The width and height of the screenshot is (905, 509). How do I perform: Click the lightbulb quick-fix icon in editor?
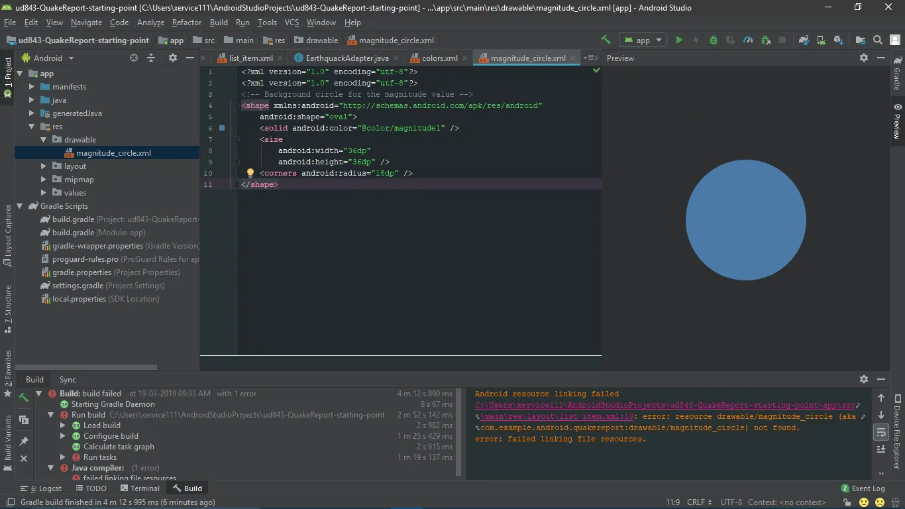(x=250, y=173)
